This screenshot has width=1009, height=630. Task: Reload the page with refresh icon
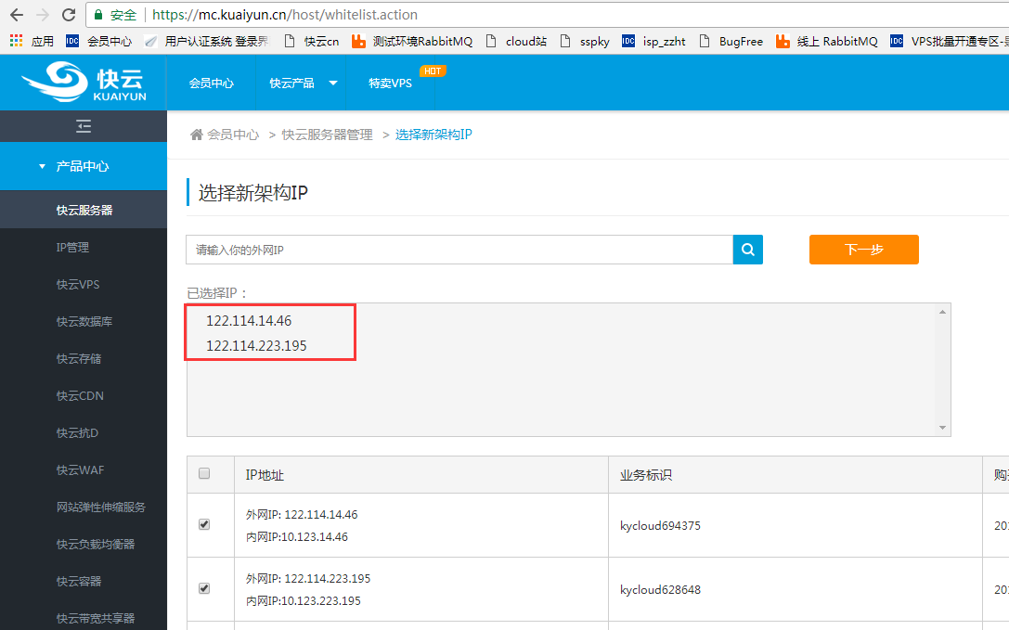[x=68, y=15]
